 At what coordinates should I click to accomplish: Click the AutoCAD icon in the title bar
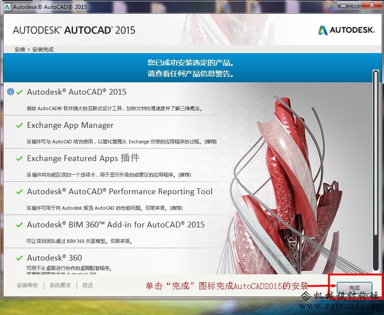(x=7, y=7)
